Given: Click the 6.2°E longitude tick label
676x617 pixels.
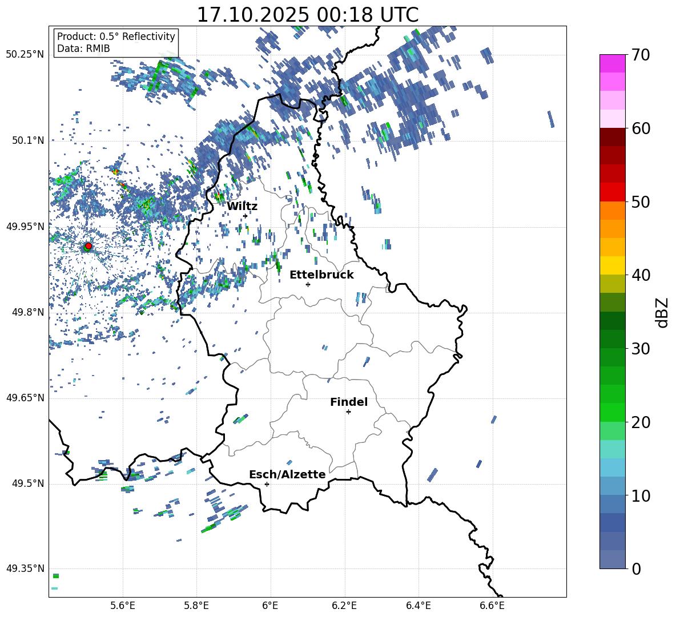Looking at the screenshot, I should click(x=344, y=606).
